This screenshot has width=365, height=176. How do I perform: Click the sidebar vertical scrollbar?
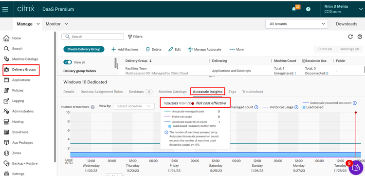tap(55, 97)
